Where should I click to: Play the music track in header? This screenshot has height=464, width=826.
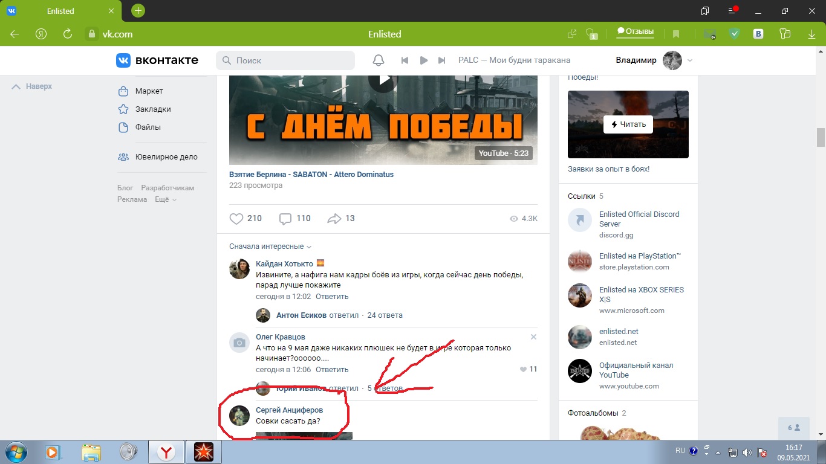[424, 60]
